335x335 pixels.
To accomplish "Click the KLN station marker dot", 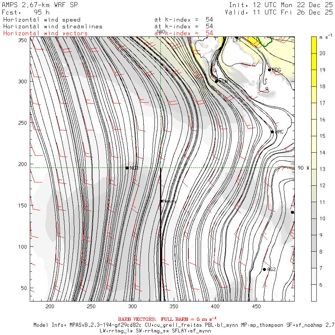I will coord(216,82).
